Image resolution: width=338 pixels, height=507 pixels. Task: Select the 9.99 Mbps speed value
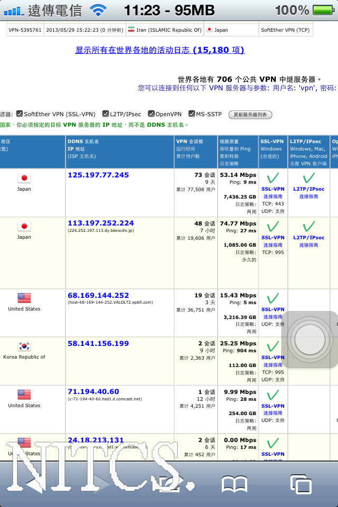240,392
